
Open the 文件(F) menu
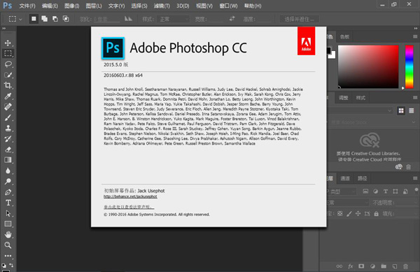[27, 6]
